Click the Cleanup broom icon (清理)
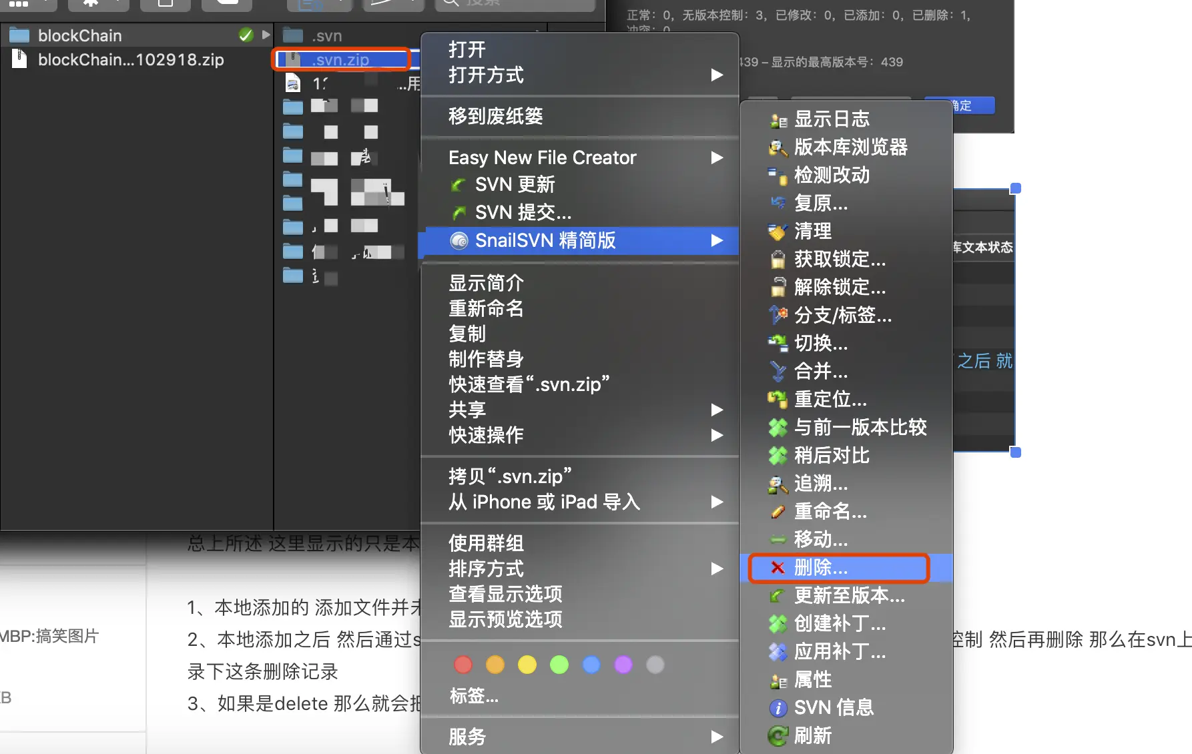Screen dimensions: 1192x754 tap(778, 232)
